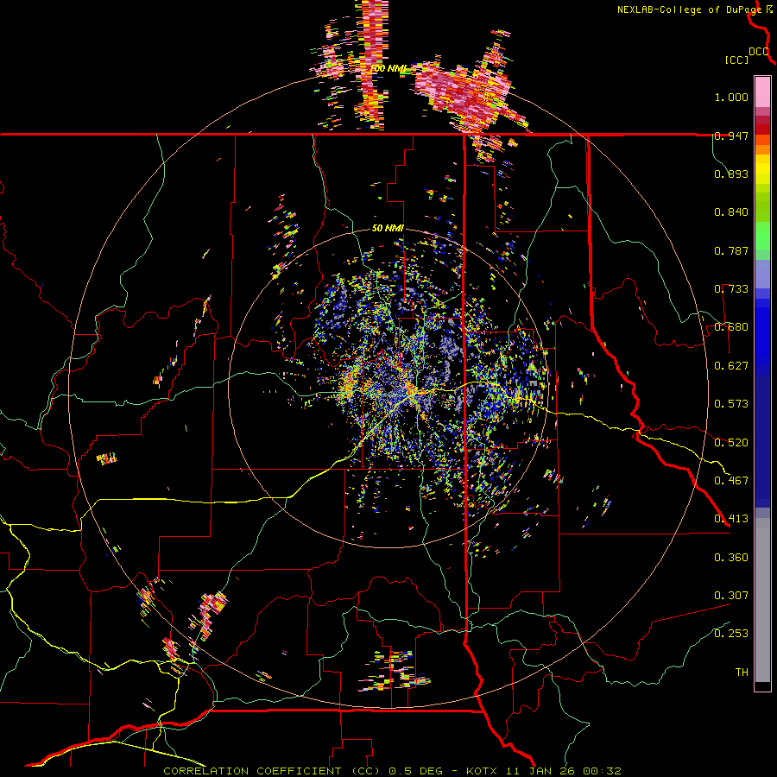The width and height of the screenshot is (777, 777).
Task: Select the 0.733 scale value
Action: 731,289
